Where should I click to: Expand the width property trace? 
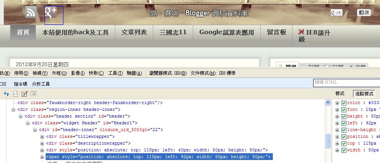(337, 150)
